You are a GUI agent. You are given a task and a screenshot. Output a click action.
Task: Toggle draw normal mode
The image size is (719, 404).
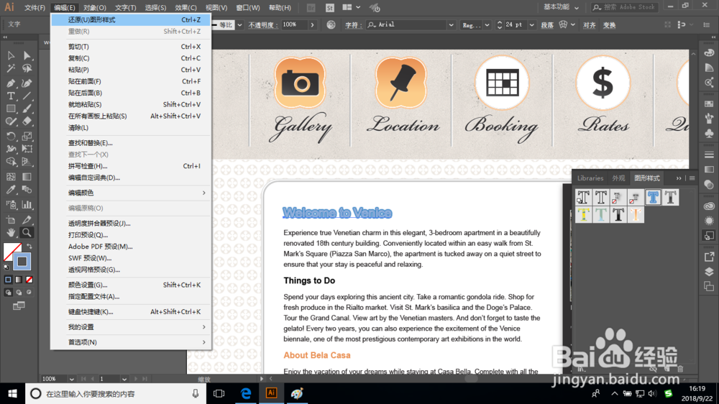pos(8,292)
